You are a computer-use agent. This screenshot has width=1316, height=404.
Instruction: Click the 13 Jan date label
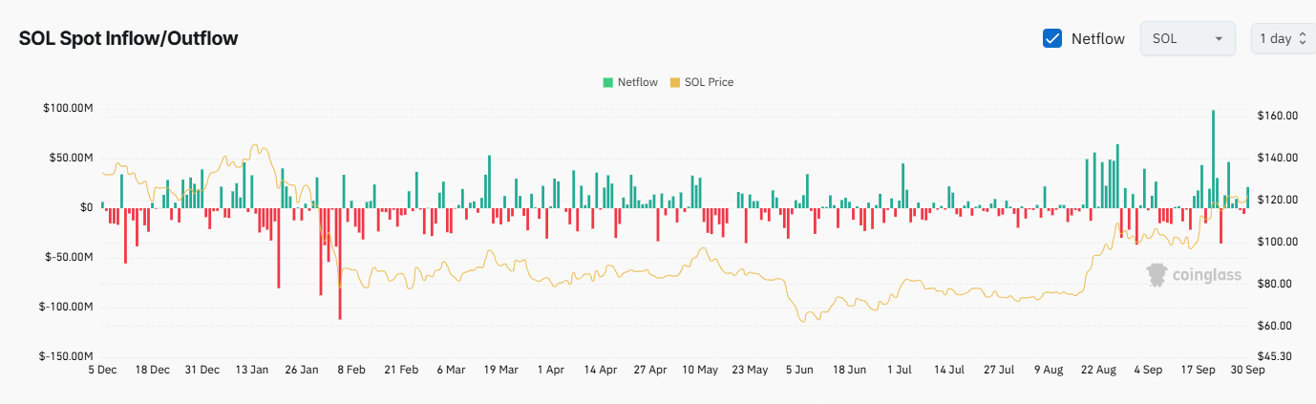tap(252, 370)
